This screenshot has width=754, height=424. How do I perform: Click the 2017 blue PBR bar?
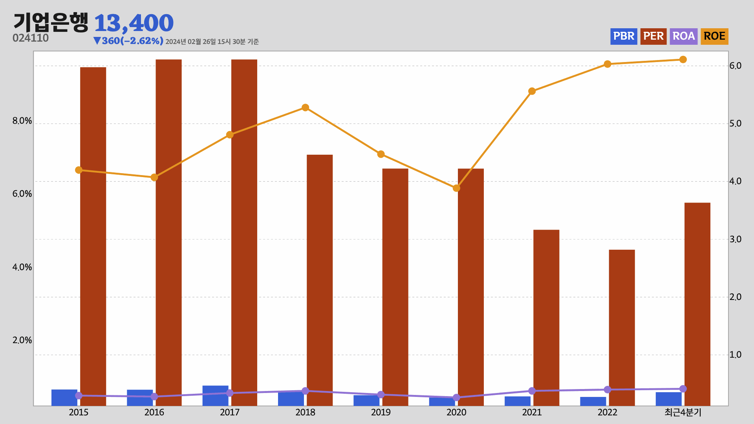click(x=215, y=395)
